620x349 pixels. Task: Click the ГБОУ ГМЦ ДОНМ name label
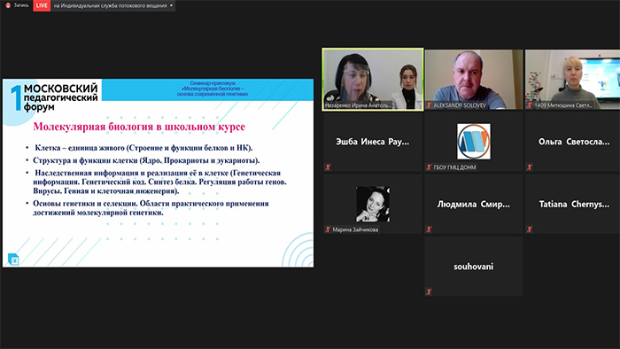454,167
